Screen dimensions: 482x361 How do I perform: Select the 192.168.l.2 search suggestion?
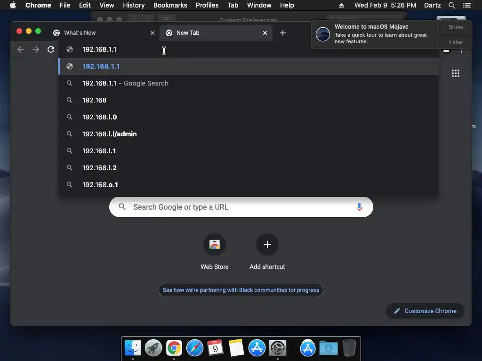(x=249, y=168)
